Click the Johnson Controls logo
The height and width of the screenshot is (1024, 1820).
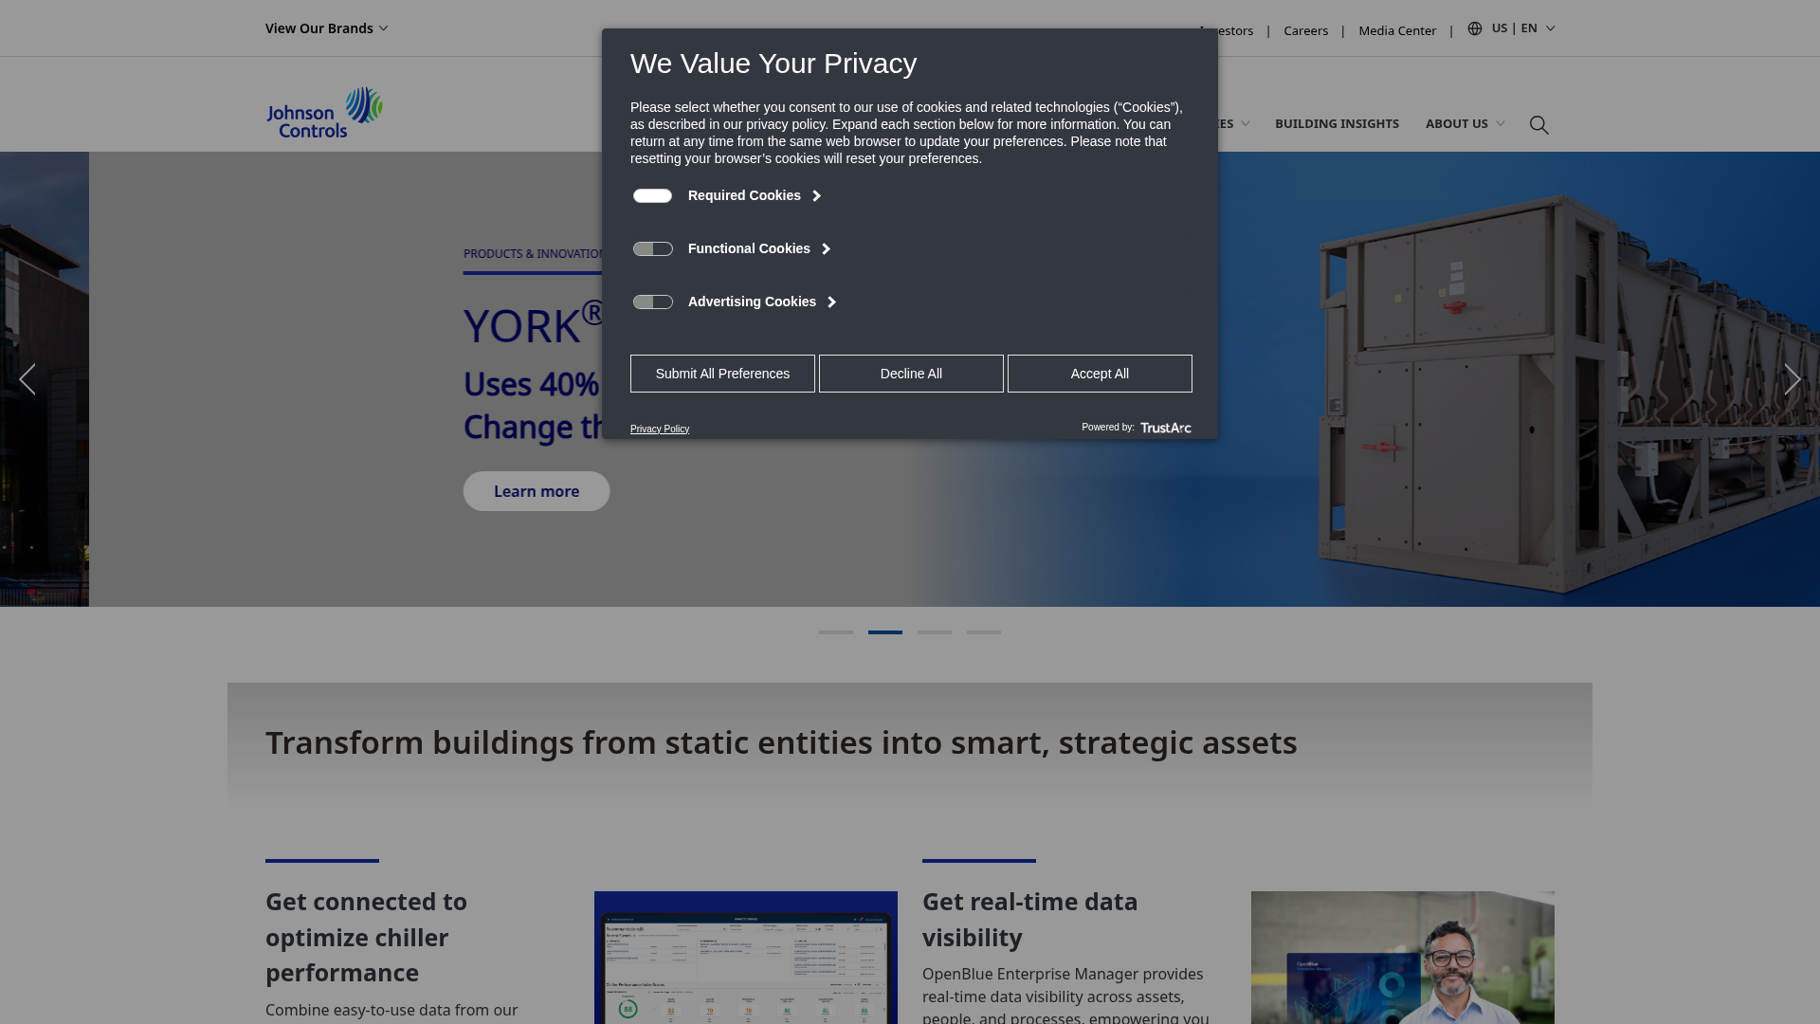coord(323,112)
